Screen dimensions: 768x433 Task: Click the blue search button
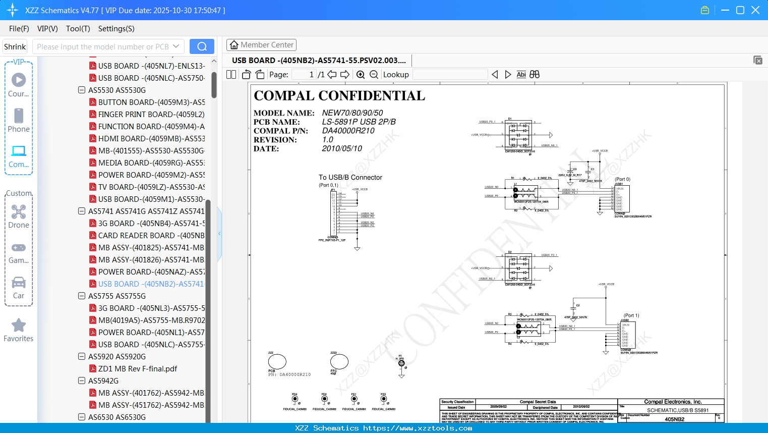click(x=202, y=46)
